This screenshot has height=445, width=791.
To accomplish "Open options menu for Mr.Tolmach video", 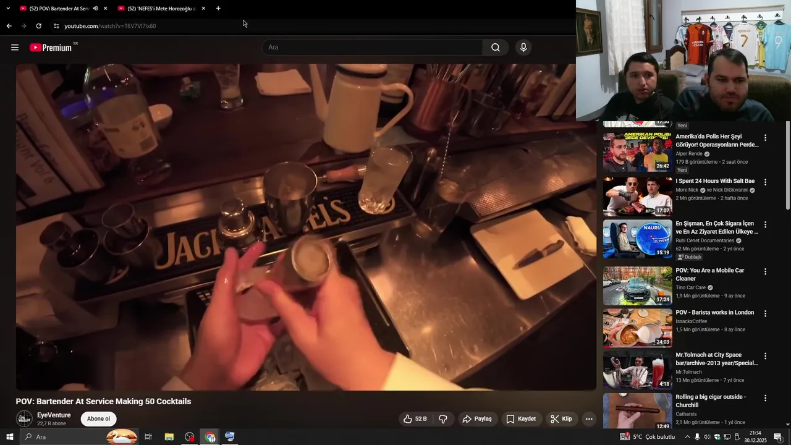I will pyautogui.click(x=765, y=357).
